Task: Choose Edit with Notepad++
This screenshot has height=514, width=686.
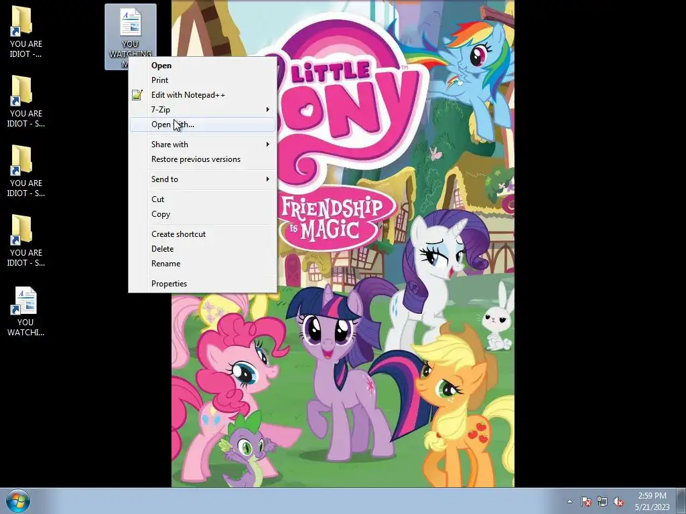Action: click(202, 95)
